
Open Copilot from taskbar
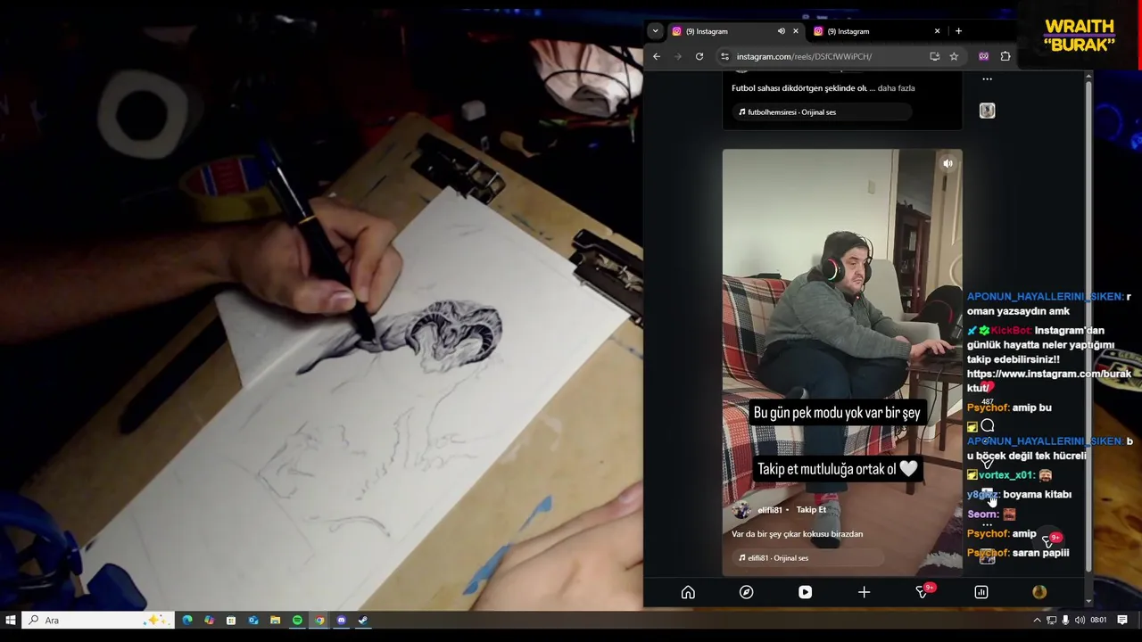click(209, 620)
